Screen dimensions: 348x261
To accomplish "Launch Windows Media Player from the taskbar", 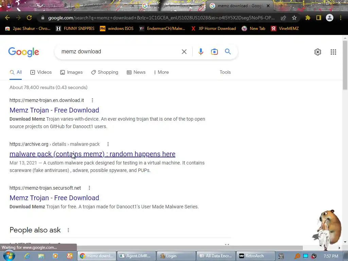I will pos(55,256).
